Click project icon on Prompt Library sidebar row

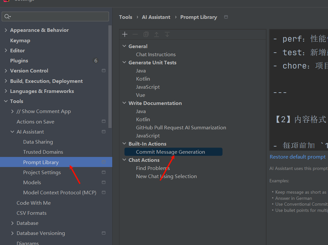point(103,162)
